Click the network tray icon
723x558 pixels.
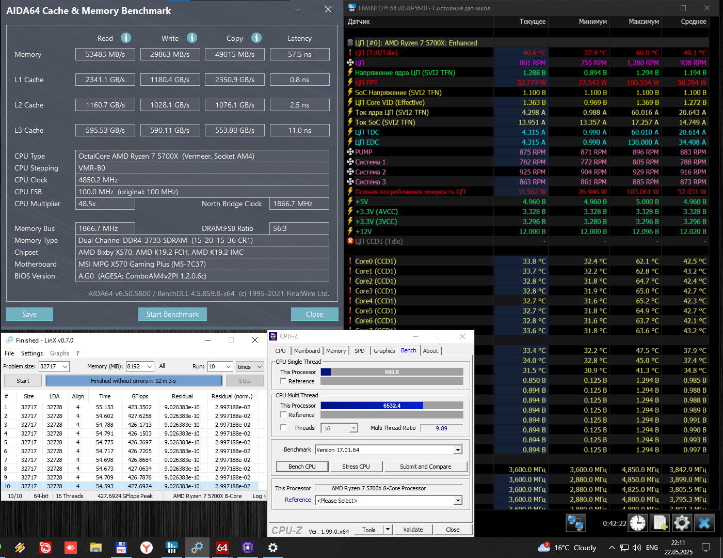coord(624,548)
